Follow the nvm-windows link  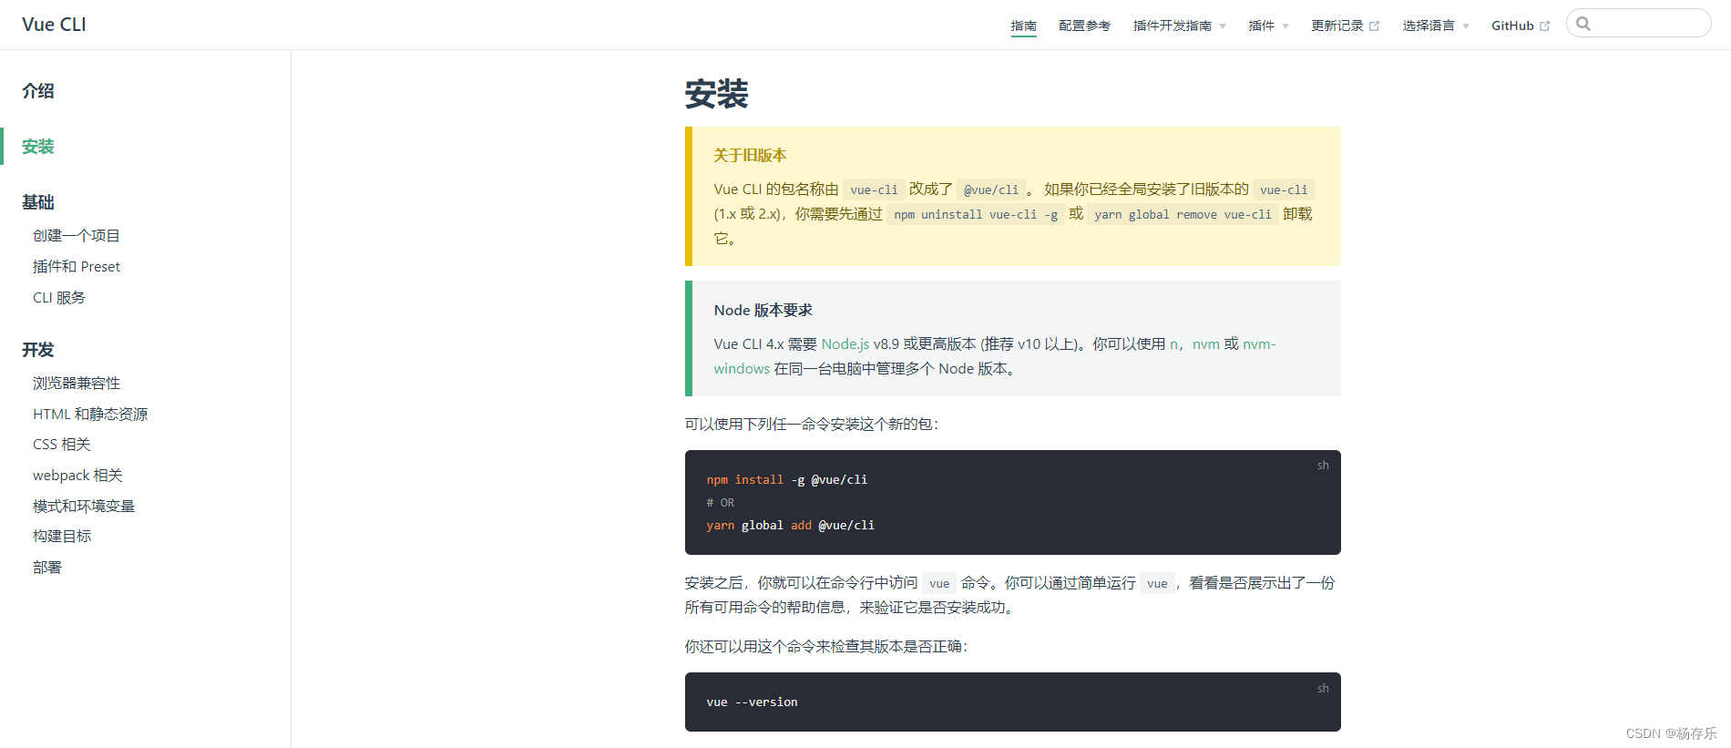tap(995, 356)
